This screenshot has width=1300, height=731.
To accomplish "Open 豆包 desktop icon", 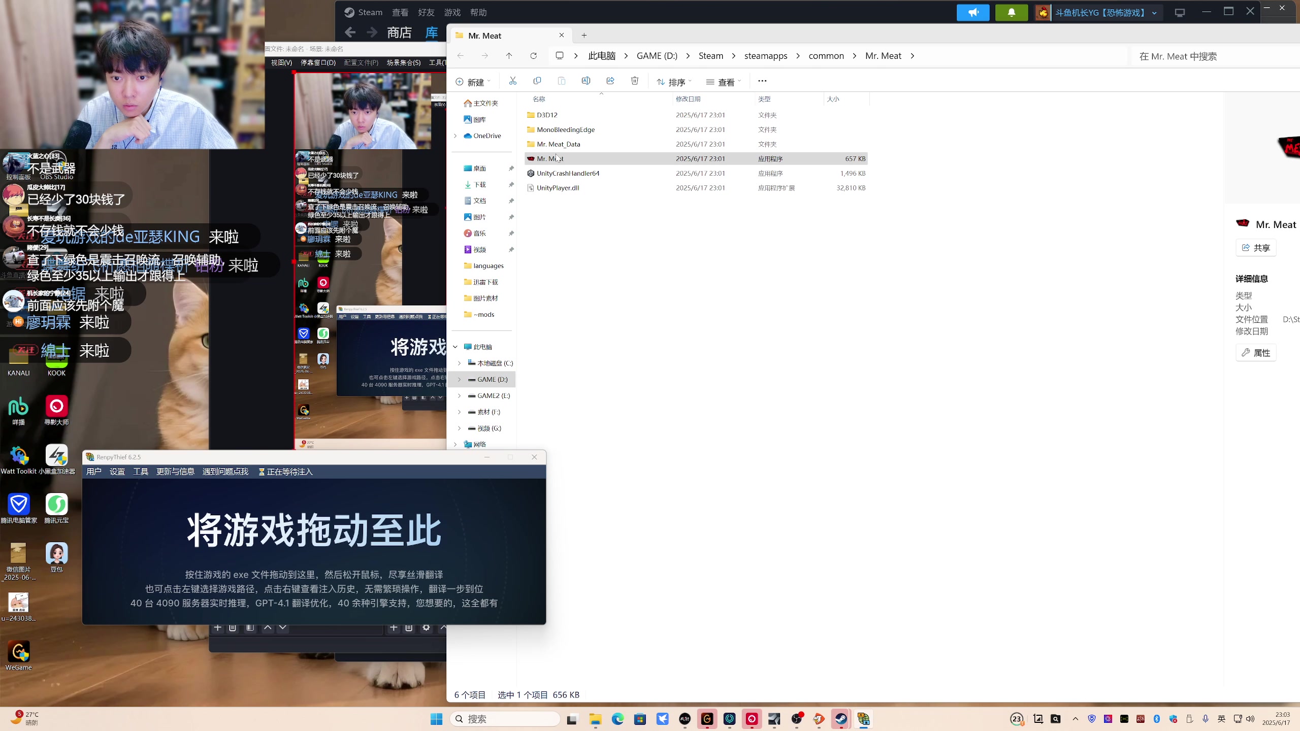I will 56,557.
